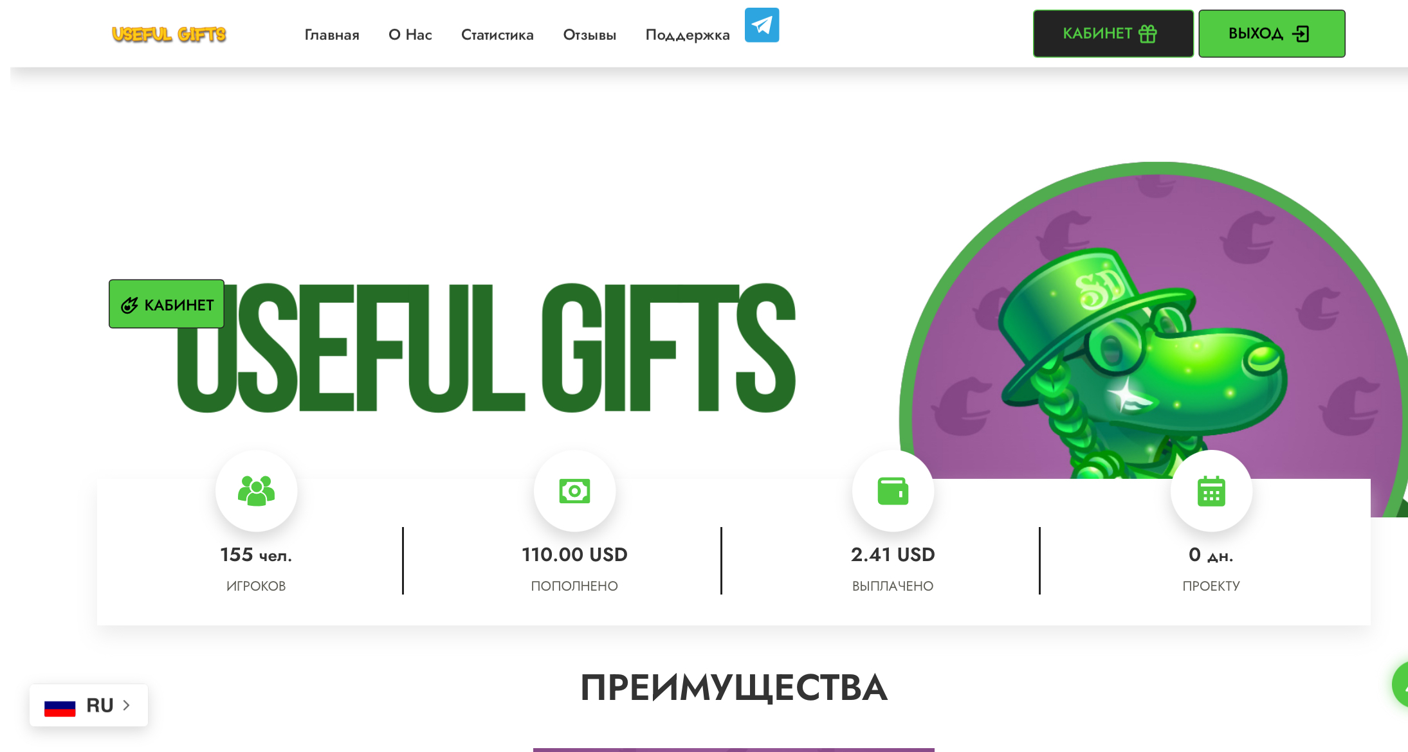This screenshot has height=752, width=1408.
Task: Open the Telegram channel icon
Action: click(762, 25)
